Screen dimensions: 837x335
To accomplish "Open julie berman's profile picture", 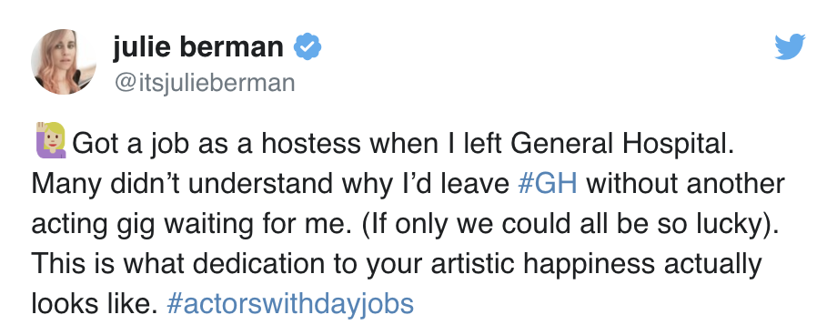I will 64,62.
